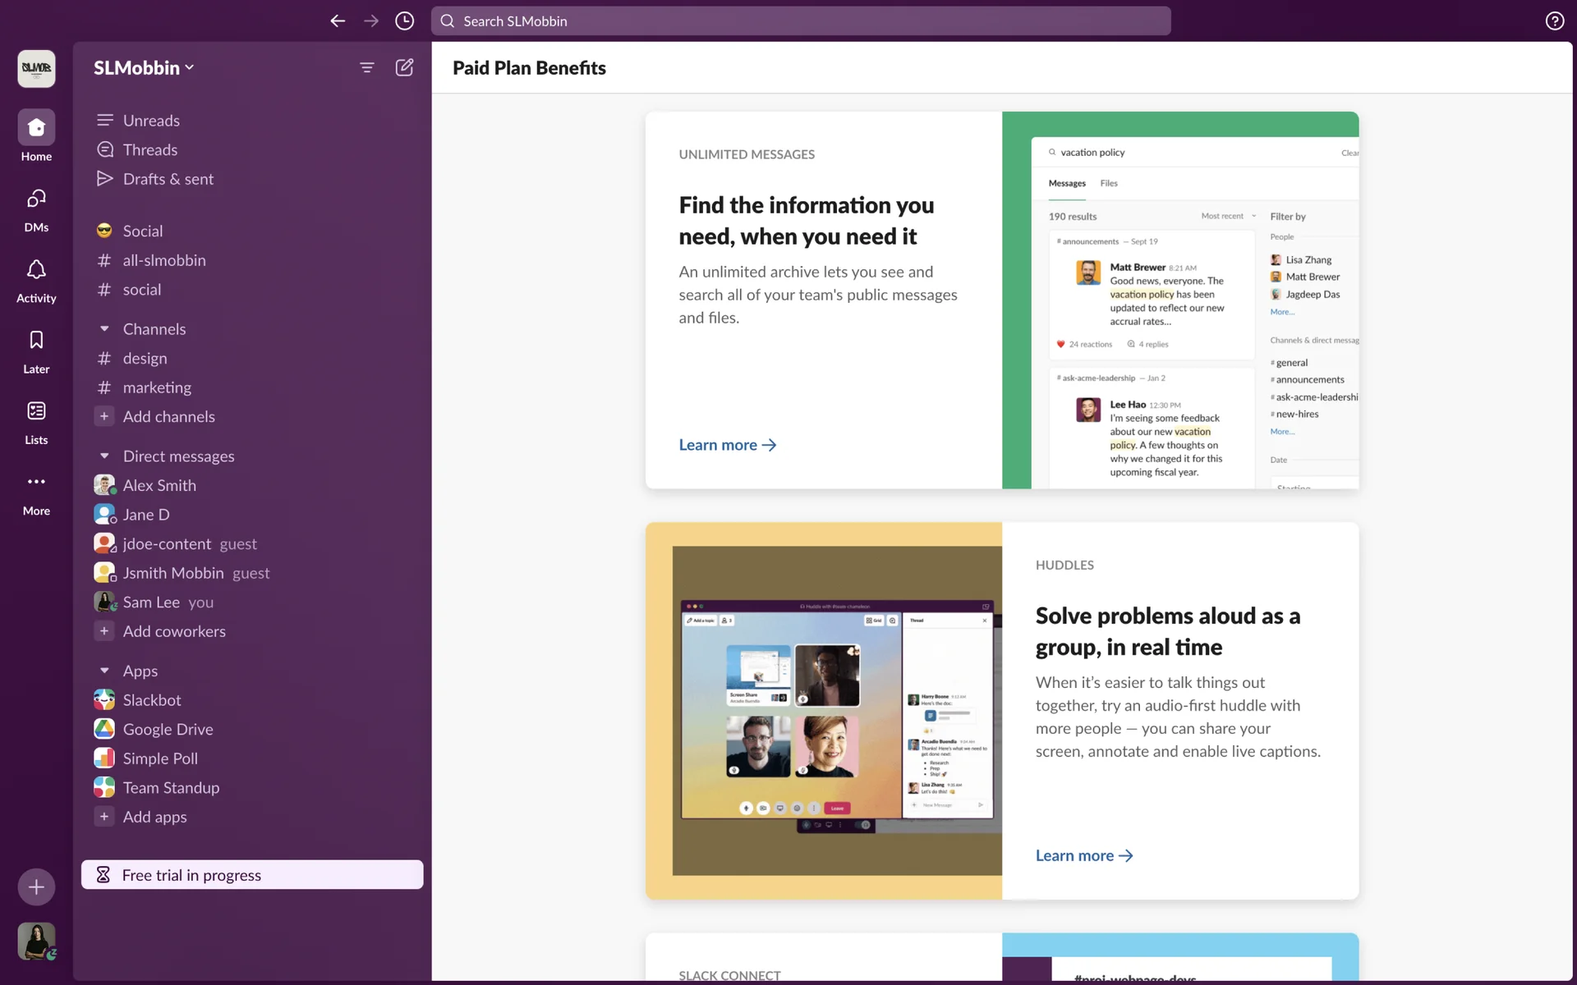Click the DMs icon in the rail
The width and height of the screenshot is (1577, 985).
[x=36, y=199]
